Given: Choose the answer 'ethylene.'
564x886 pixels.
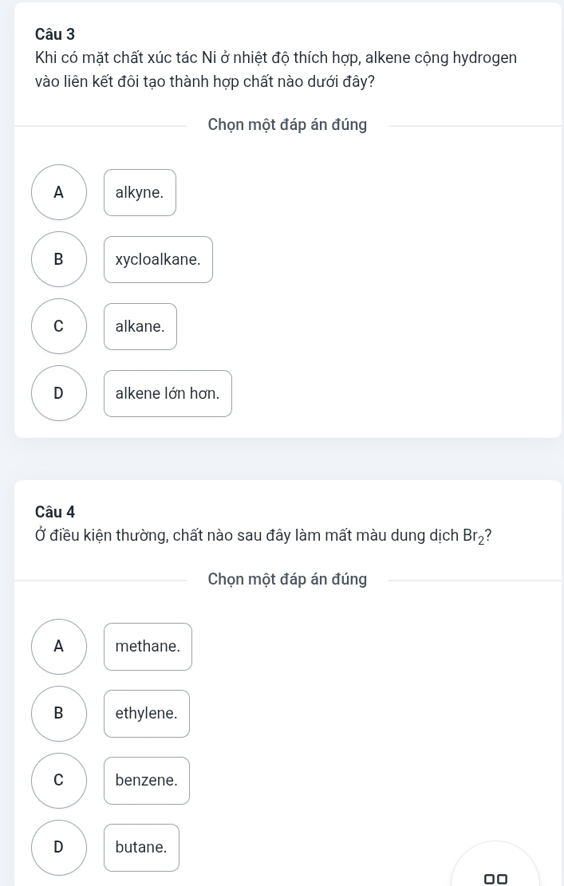Looking at the screenshot, I should [146, 714].
